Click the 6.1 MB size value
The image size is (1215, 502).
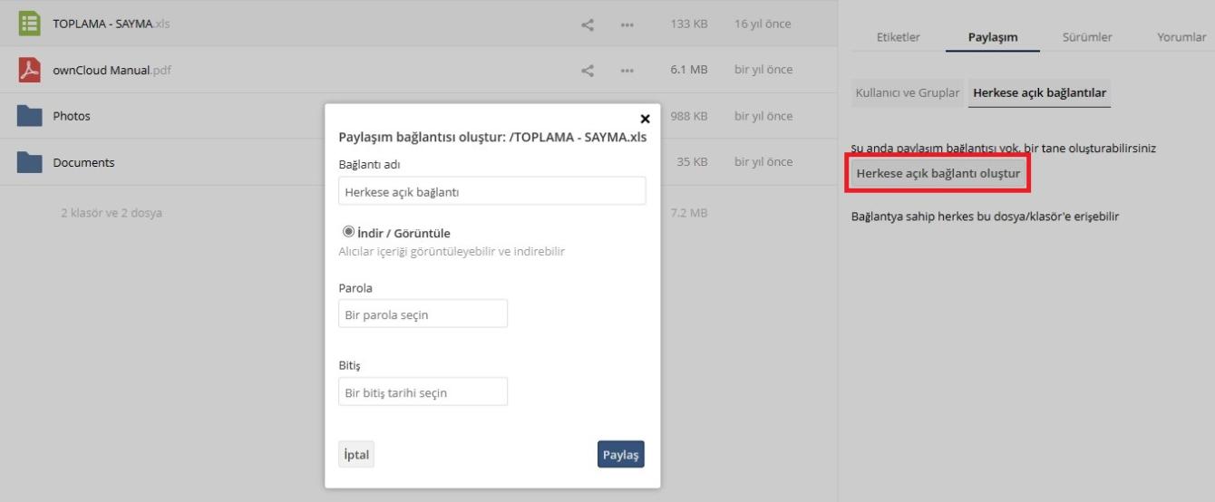[689, 70]
